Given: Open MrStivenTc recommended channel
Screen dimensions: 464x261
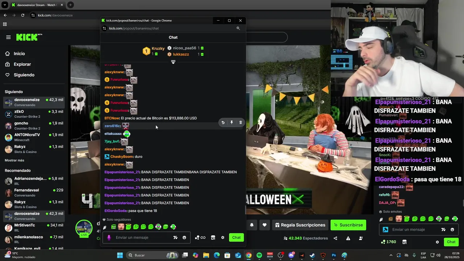Looking at the screenshot, I should 34,228.
